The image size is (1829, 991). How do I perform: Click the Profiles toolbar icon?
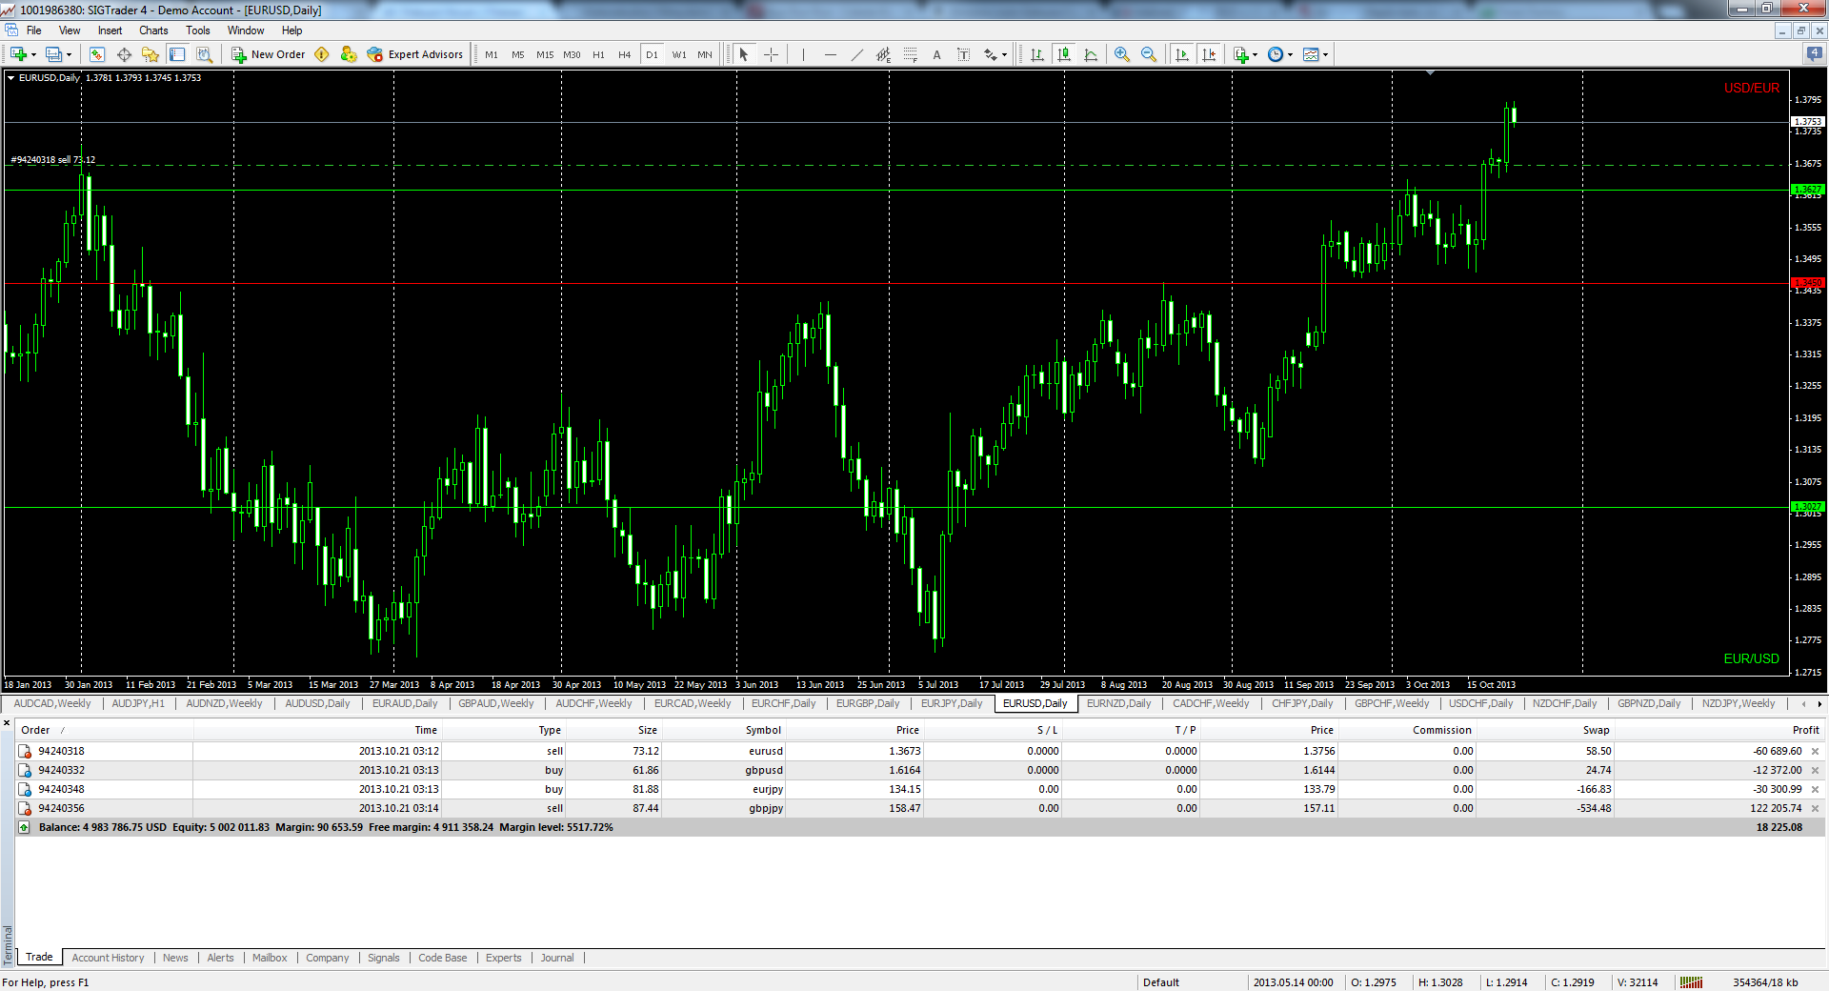[x=54, y=54]
